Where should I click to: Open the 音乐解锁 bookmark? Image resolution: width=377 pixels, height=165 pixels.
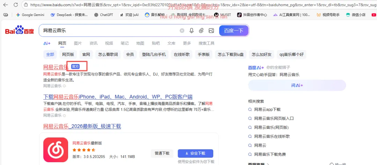point(155,15)
